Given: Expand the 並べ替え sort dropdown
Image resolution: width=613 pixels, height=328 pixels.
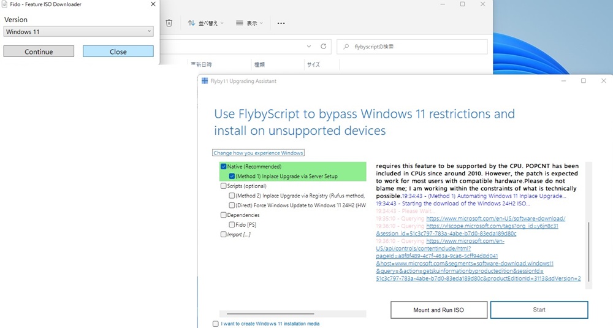Looking at the screenshot, I should (206, 23).
